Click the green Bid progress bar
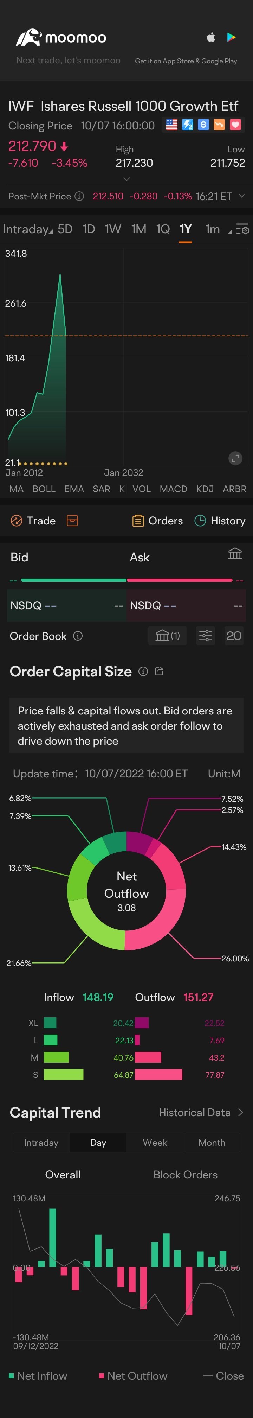This screenshot has height=1418, width=253. (x=74, y=580)
